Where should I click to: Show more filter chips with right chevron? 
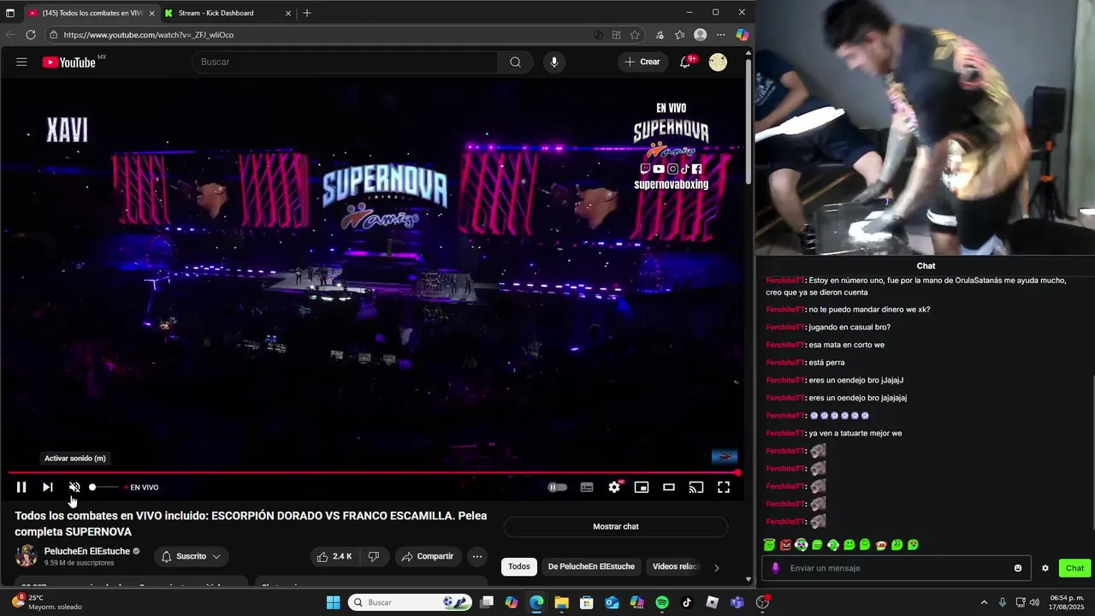coord(717,567)
